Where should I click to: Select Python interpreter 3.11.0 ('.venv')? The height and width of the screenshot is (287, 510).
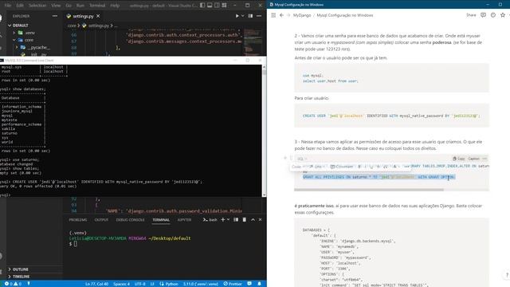tap(201, 284)
